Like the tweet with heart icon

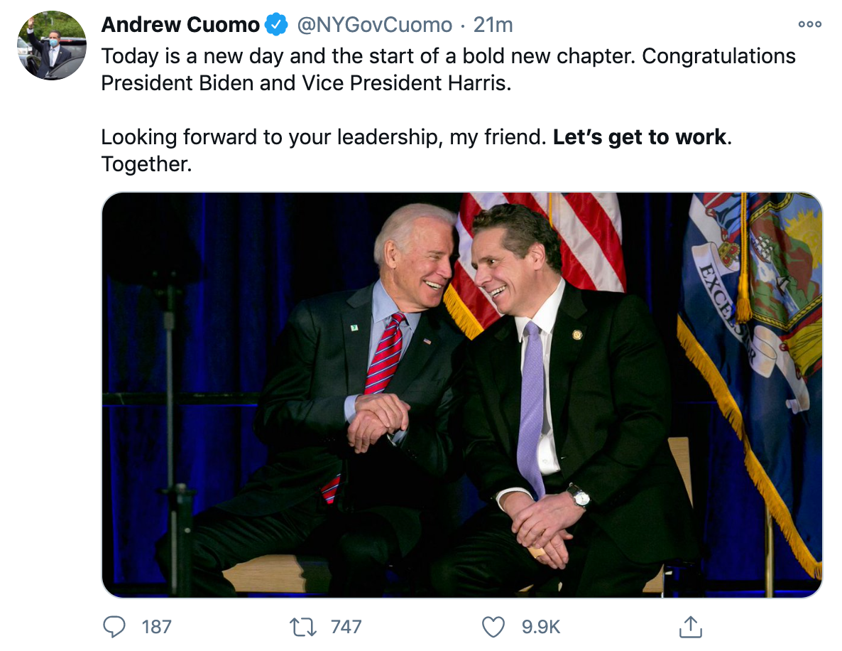493,627
